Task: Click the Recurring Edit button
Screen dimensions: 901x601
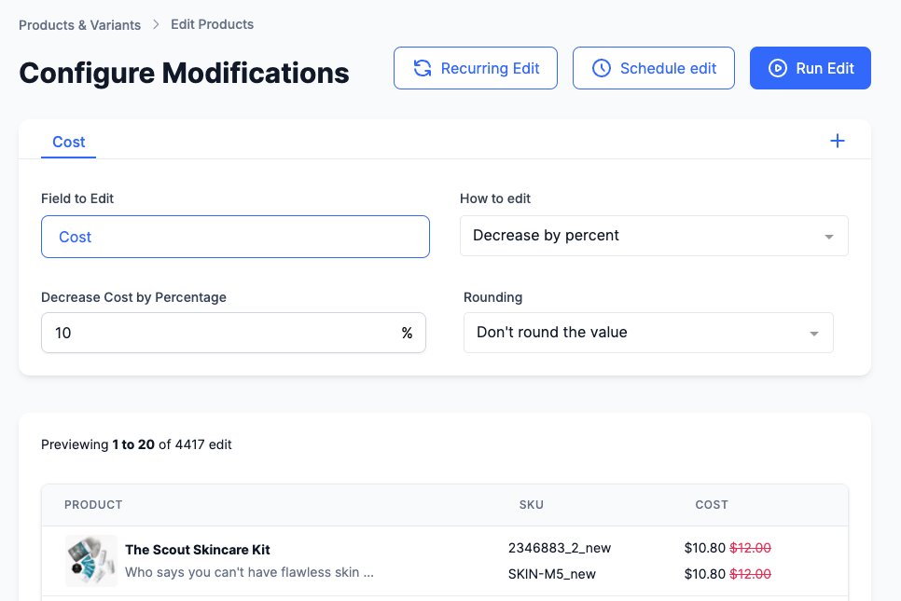Action: click(476, 68)
